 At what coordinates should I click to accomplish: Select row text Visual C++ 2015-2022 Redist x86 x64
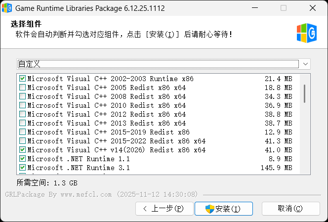click(116, 141)
